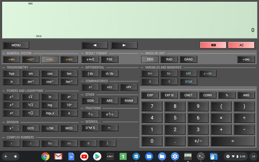Click the RAN# random number key

pos(129,101)
